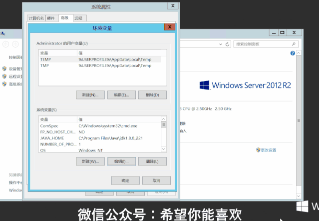Close the 环境变量 dialog

pos(170,27)
